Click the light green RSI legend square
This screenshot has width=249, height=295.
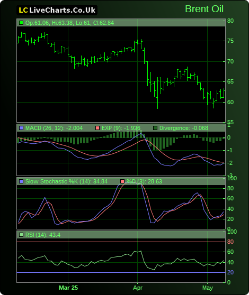point(21,235)
